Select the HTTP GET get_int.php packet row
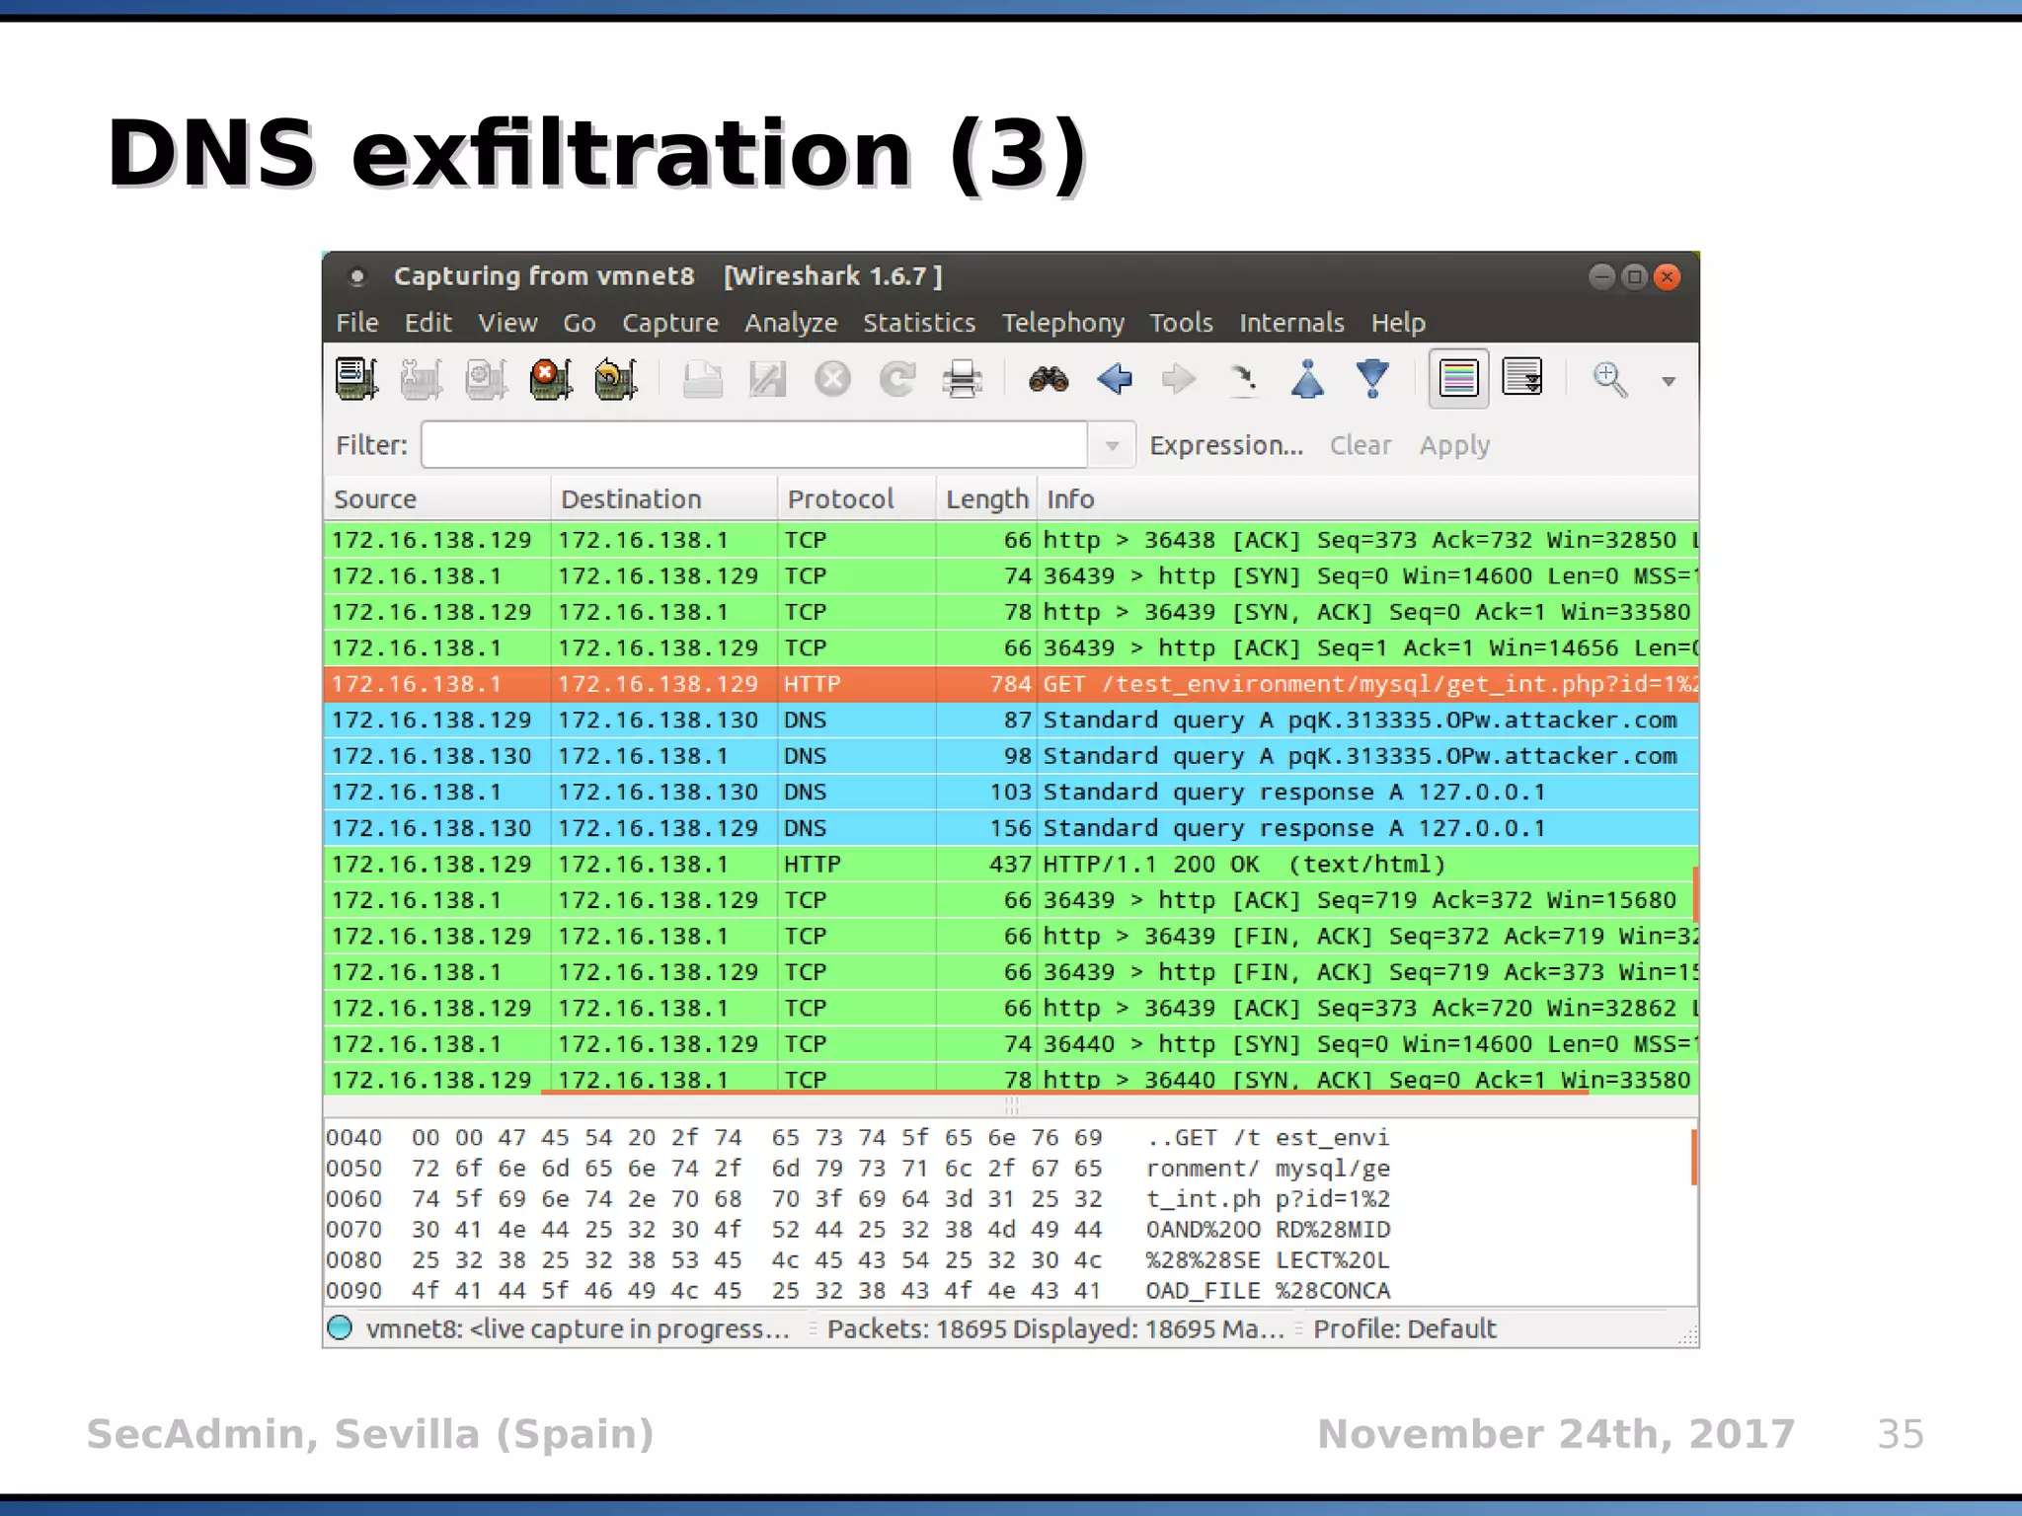 [1011, 684]
